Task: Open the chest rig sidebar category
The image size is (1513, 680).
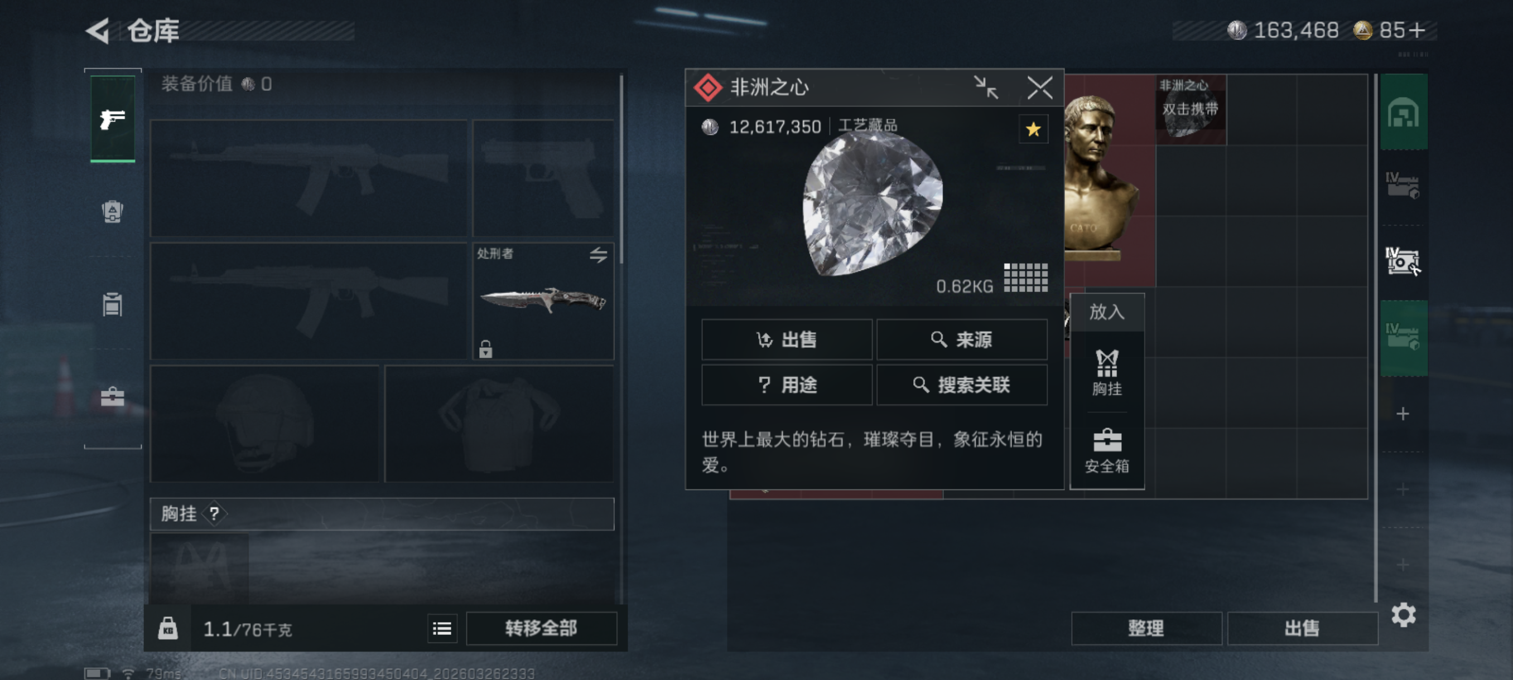Action: (112, 304)
